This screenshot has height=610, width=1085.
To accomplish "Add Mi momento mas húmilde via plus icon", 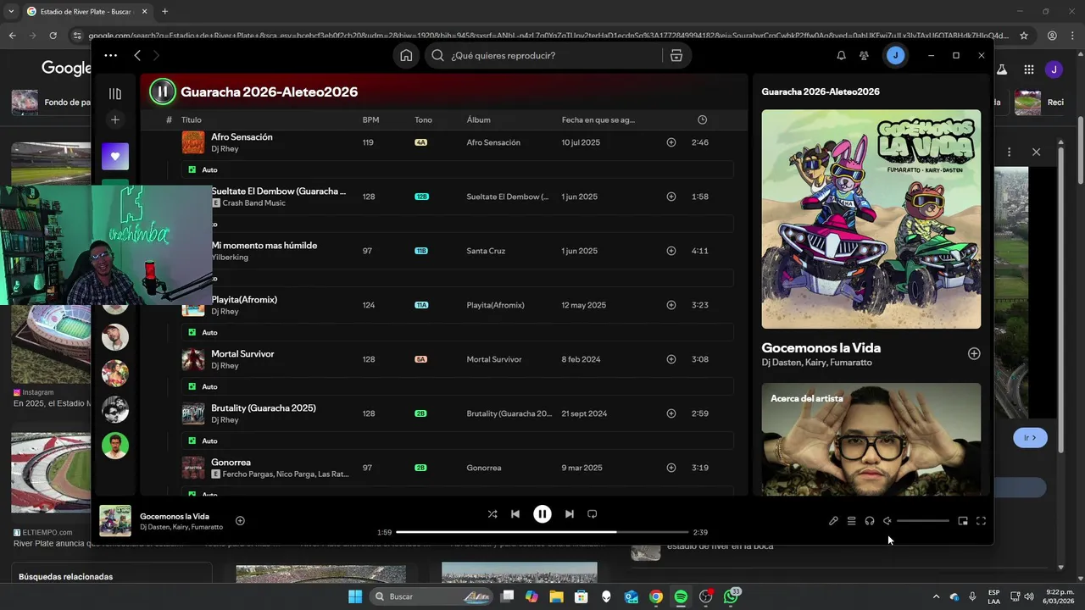I will [671, 251].
